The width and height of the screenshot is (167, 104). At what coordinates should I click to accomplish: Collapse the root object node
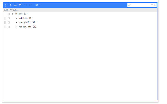point(13,14)
